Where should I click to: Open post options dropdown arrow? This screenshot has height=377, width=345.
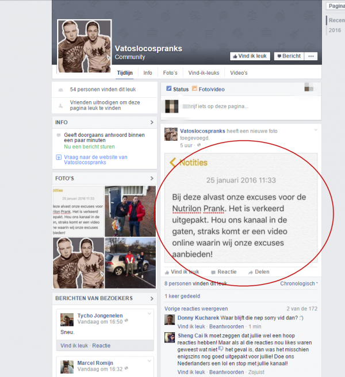tap(316, 130)
